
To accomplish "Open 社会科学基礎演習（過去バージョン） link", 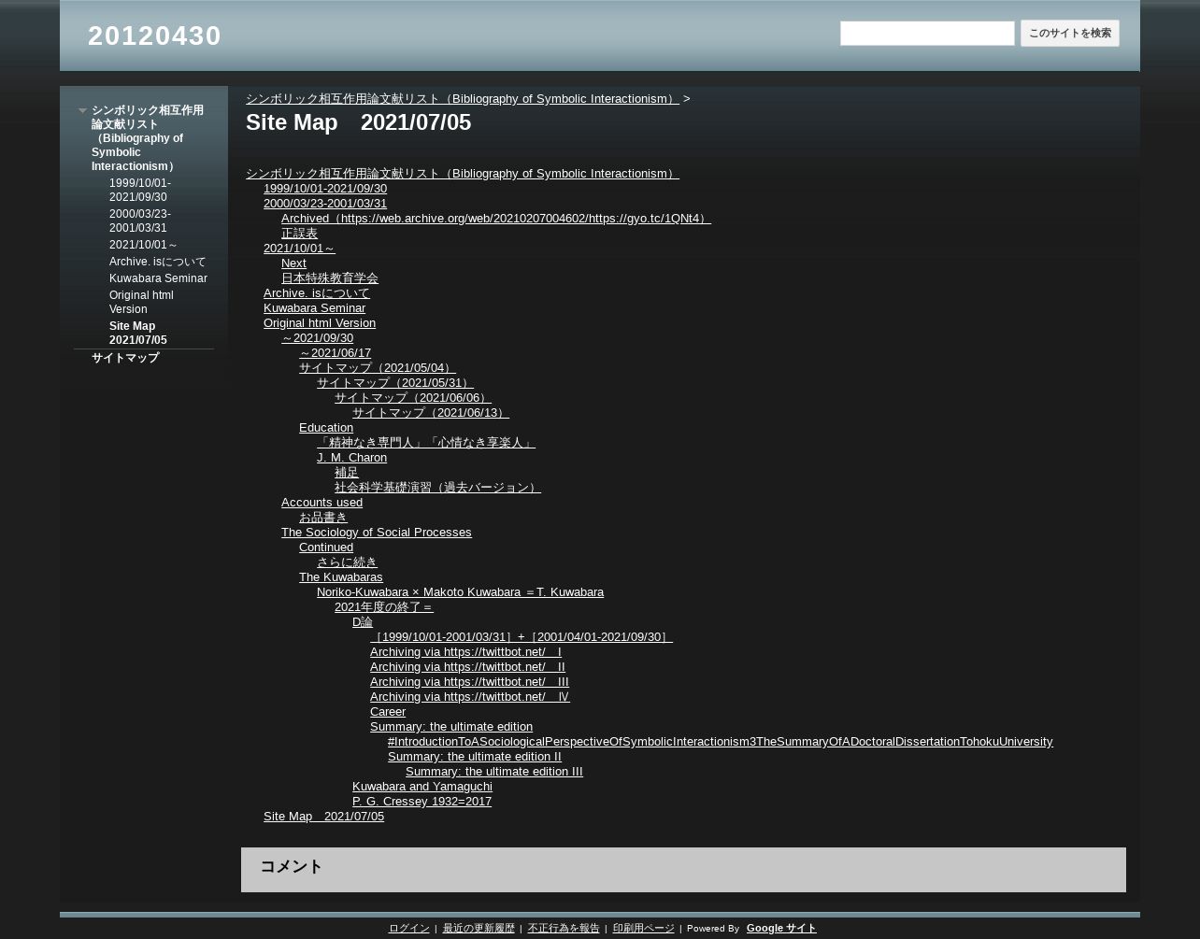I will click(x=437, y=487).
